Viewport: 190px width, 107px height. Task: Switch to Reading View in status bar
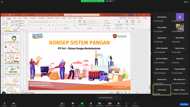click(x=126, y=93)
